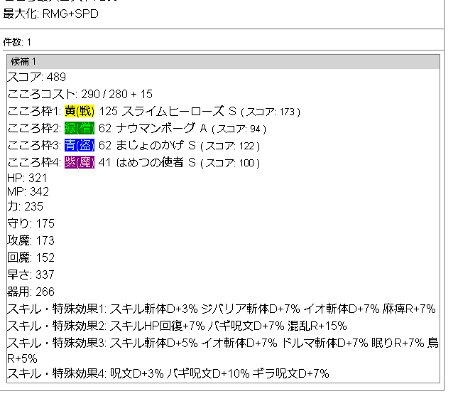Click the 攻魔: 173 stat

pos(31,240)
